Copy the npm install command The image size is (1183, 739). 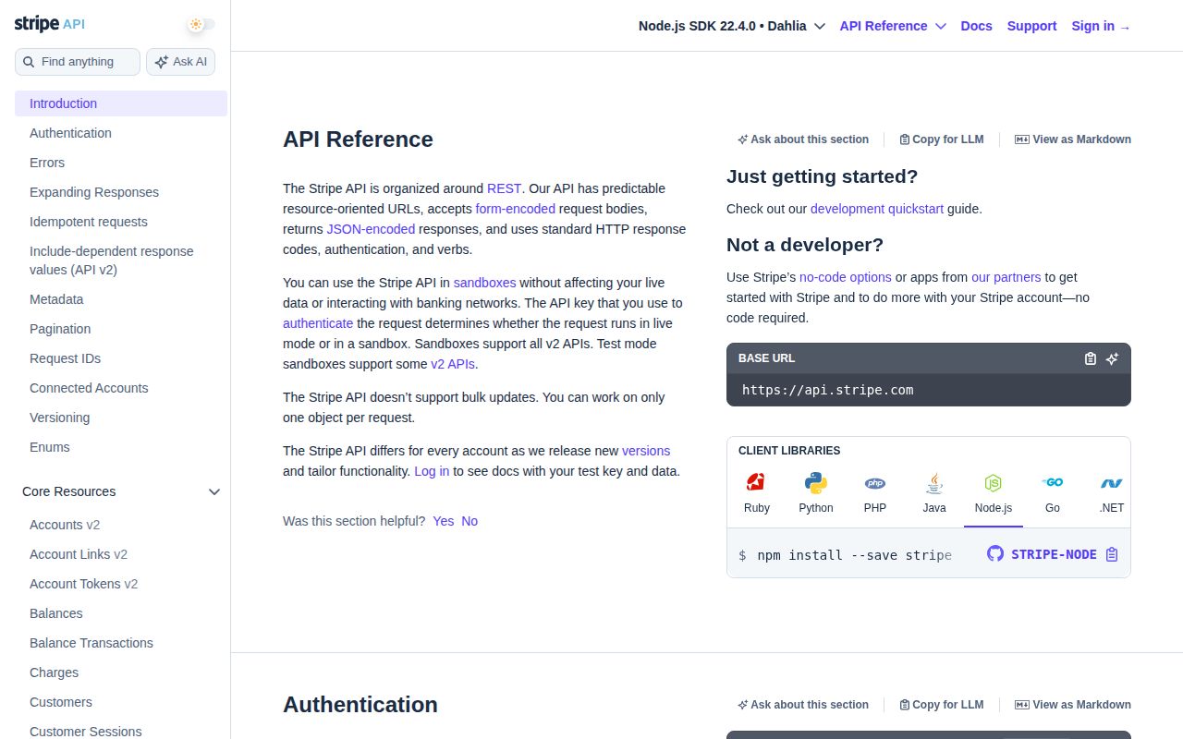click(x=1112, y=554)
